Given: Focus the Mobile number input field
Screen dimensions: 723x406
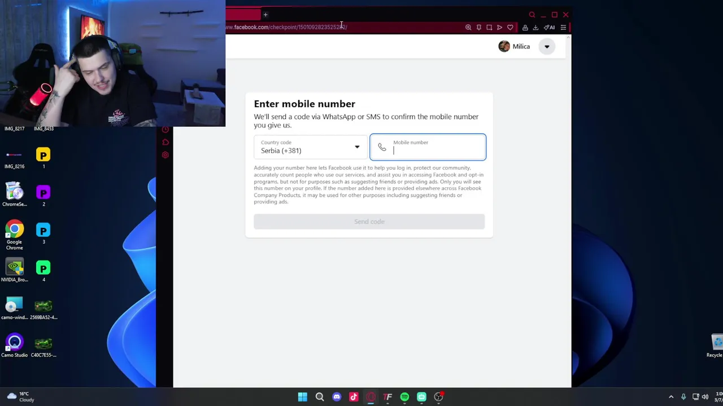Looking at the screenshot, I should coord(428,147).
